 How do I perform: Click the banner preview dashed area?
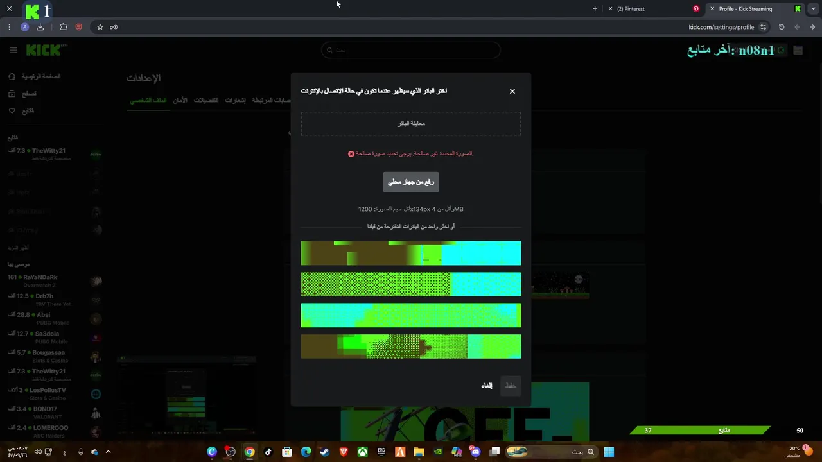411,123
